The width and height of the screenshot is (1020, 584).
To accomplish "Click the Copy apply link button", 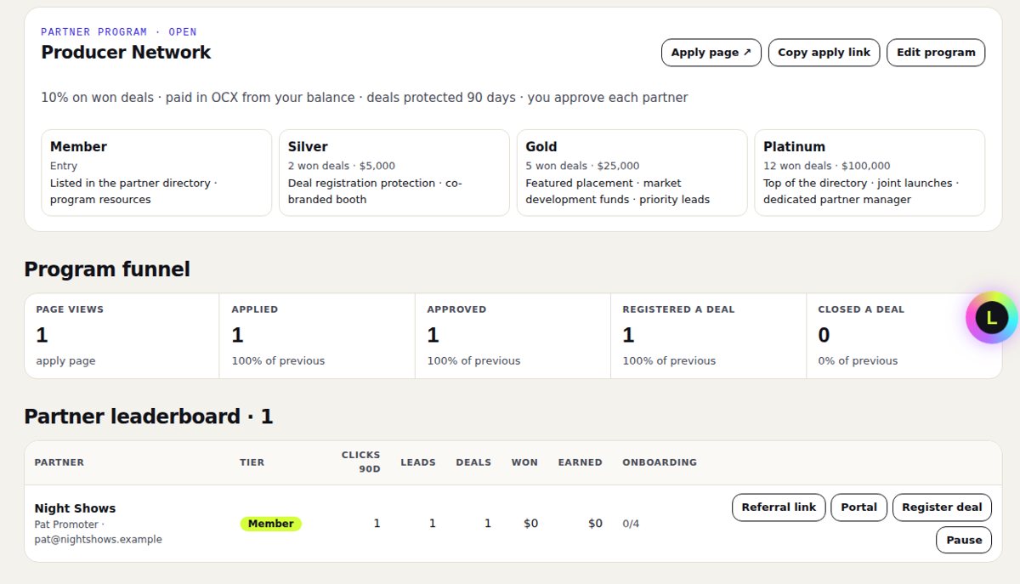I will (x=824, y=53).
